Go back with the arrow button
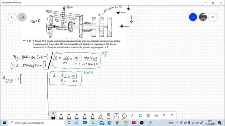The width and height of the screenshot is (225, 126). [12, 17]
